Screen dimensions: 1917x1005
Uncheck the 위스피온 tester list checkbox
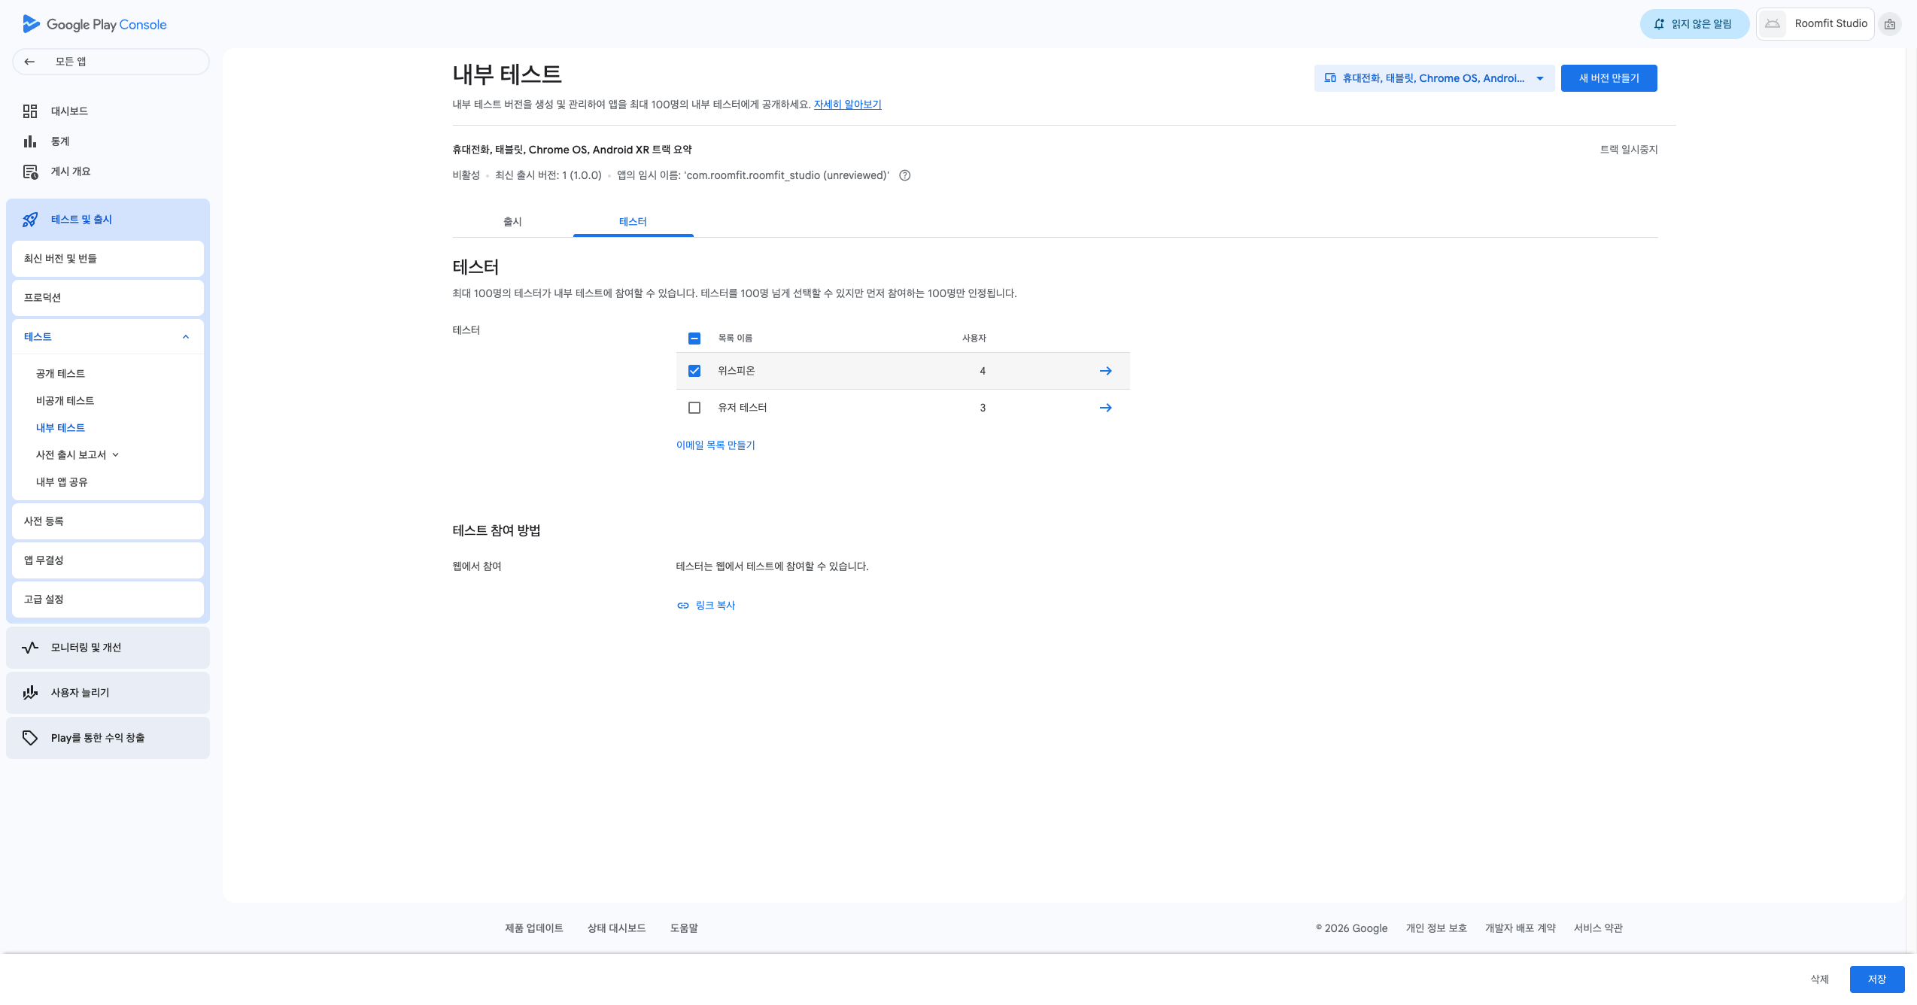[x=694, y=371]
